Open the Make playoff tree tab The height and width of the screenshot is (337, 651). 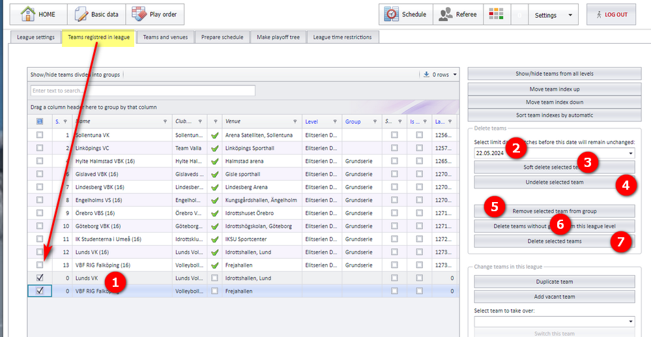coord(278,37)
